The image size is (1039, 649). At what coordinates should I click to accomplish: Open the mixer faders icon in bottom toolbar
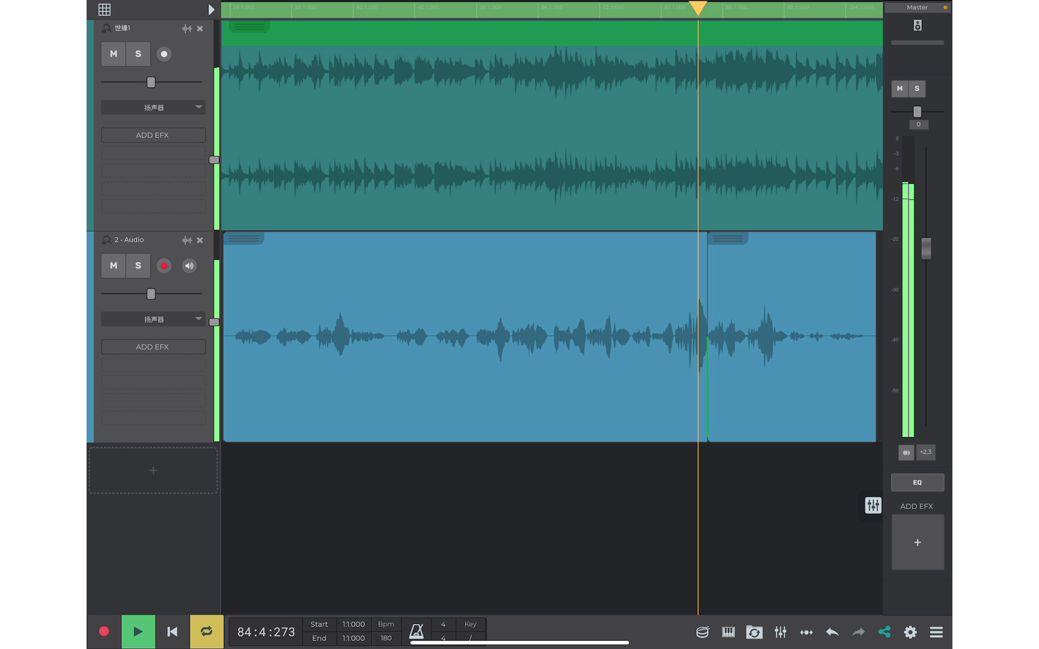(781, 632)
